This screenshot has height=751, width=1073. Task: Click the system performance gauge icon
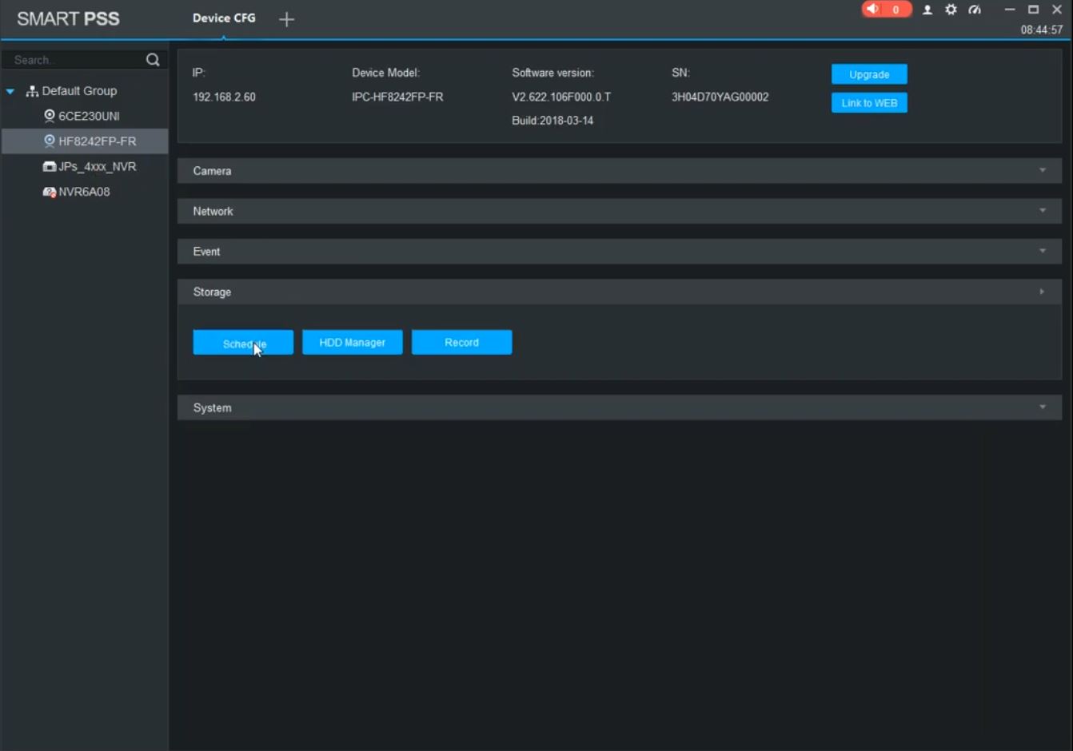(975, 10)
